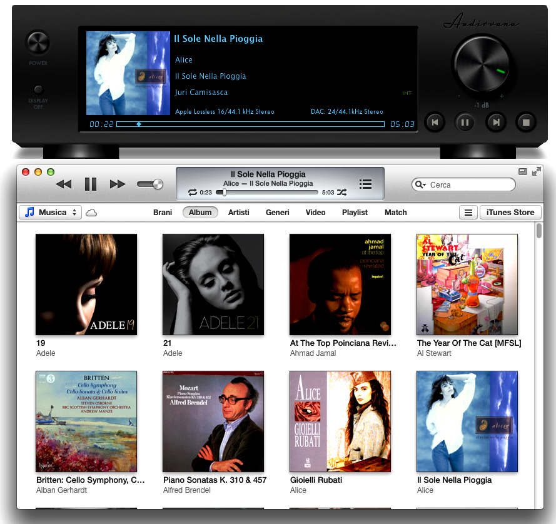Click the Audirvana track progress bar
556x524 pixels.
[x=250, y=124]
